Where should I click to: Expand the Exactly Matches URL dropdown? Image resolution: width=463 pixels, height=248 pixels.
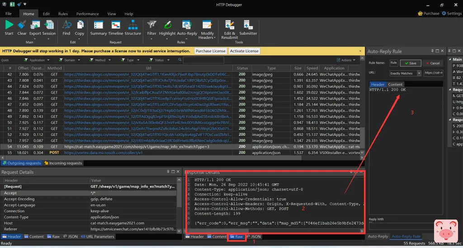coord(419,73)
